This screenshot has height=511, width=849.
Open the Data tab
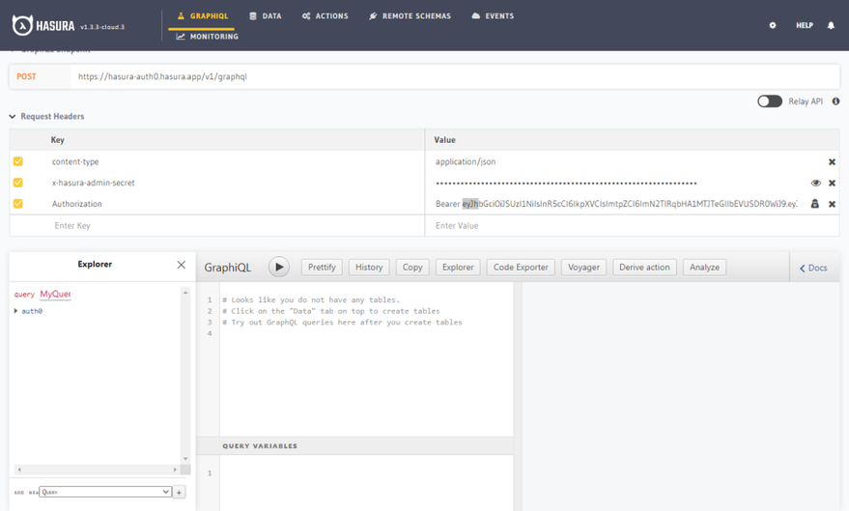tap(266, 16)
